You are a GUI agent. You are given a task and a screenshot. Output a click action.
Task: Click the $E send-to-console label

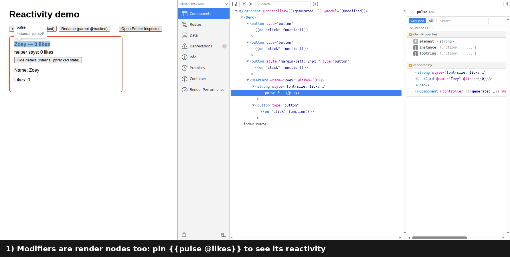coord(433,12)
